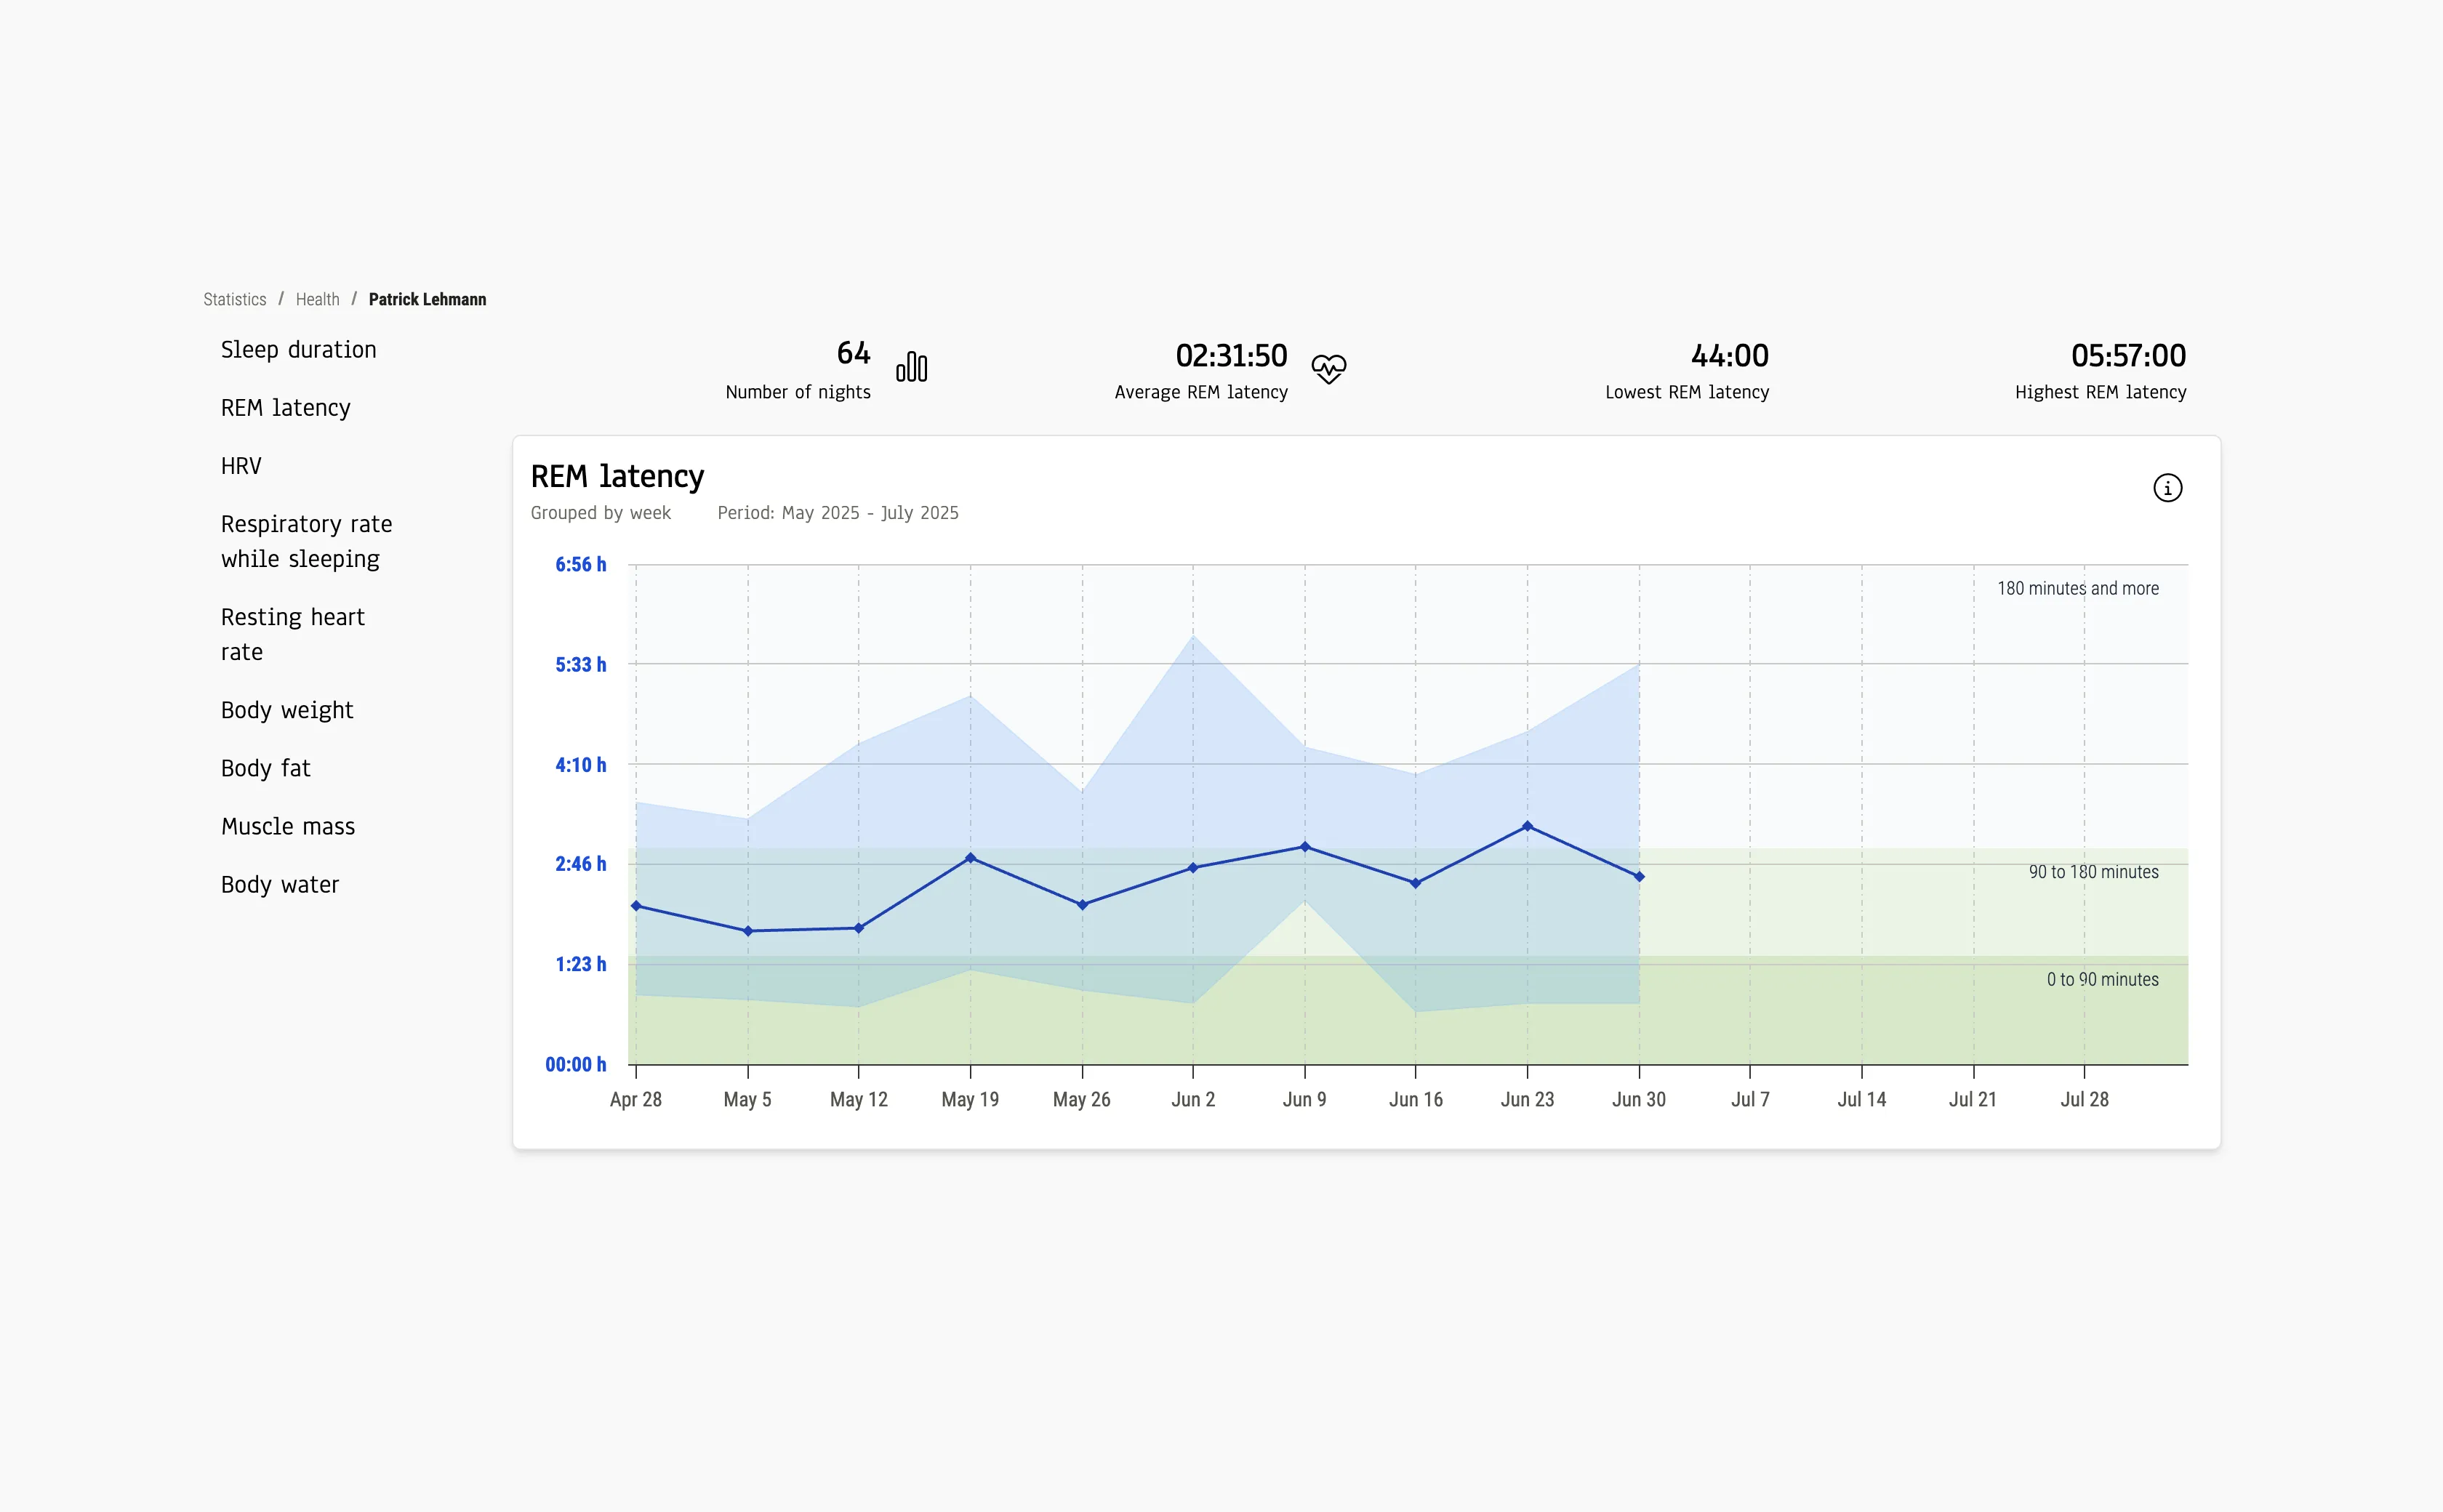Open the Body weight page
This screenshot has width=2443, height=1512.
click(287, 710)
